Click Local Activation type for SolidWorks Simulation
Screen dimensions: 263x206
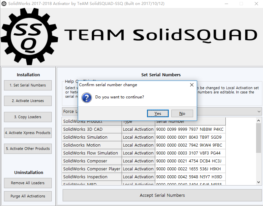pos(138,137)
